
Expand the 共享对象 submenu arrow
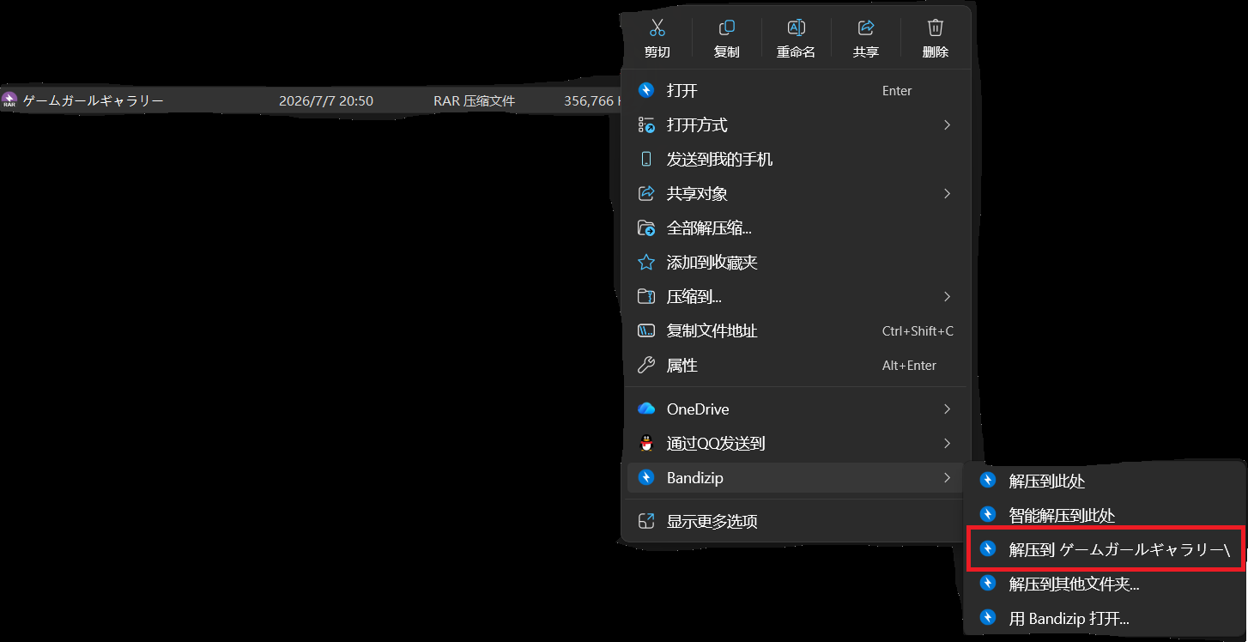click(947, 193)
